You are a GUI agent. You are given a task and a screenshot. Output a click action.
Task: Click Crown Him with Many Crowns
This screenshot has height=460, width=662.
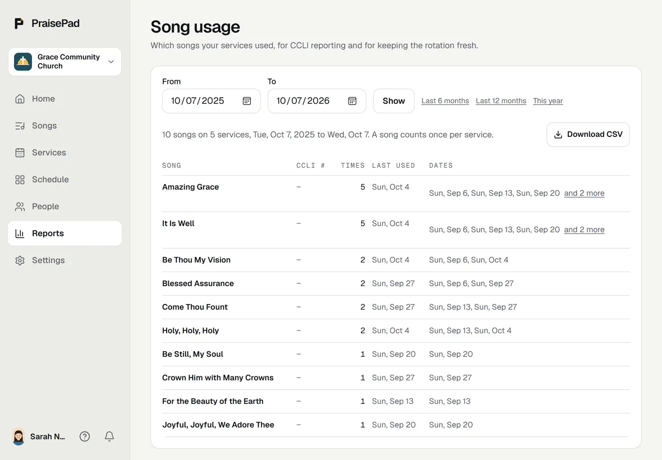click(218, 378)
